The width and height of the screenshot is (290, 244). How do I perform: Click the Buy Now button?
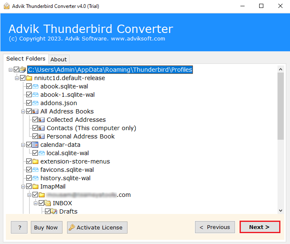click(46, 227)
